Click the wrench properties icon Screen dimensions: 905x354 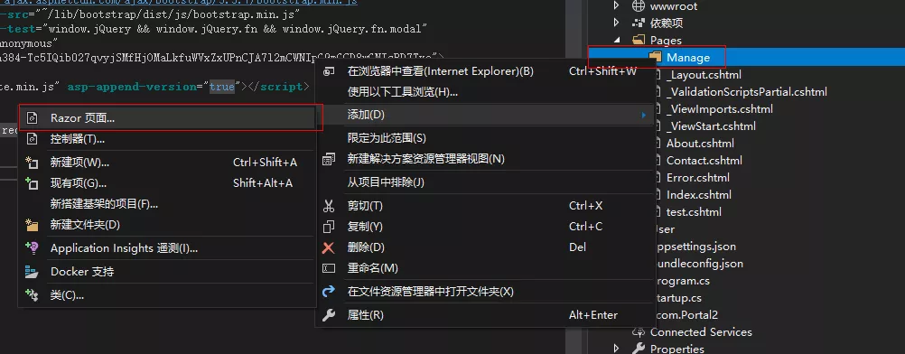pyautogui.click(x=329, y=315)
